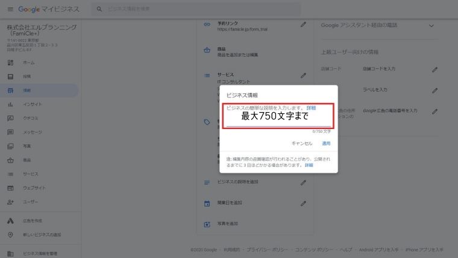Select the 情報 sidebar item
This screenshot has width=458, height=258.
(x=39, y=90)
